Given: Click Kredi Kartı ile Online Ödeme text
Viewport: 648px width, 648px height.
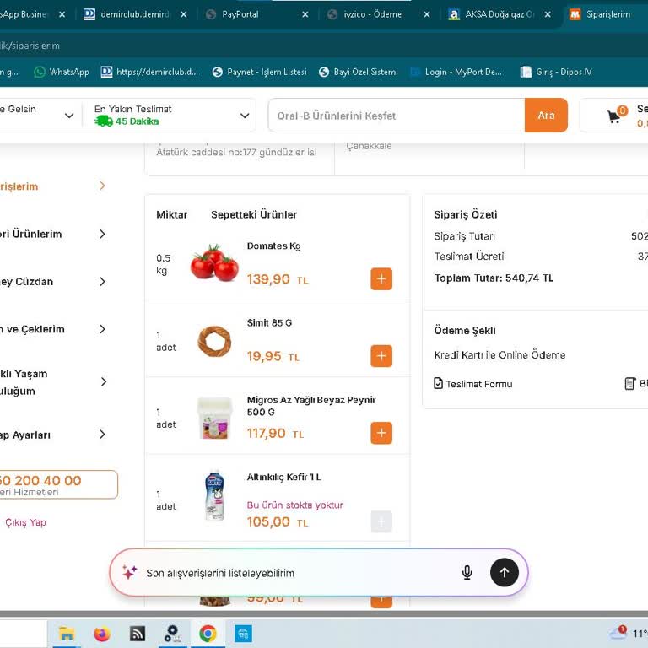Looking at the screenshot, I should [x=499, y=355].
